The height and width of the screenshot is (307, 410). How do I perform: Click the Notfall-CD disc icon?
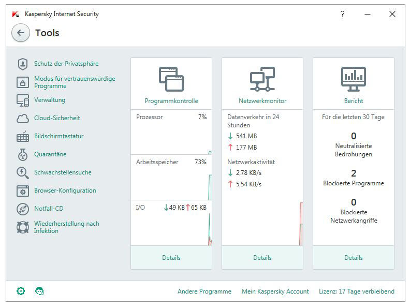[x=23, y=209]
